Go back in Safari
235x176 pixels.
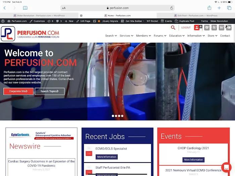[5, 8]
